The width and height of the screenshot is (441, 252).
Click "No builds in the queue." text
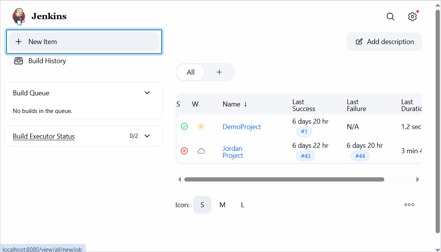pos(43,111)
